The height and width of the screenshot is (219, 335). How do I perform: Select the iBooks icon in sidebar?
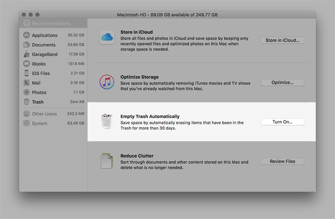(27, 64)
